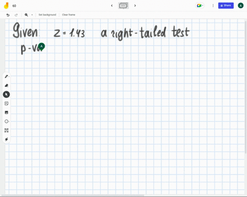Open the account avatar in header

(x=241, y=6)
